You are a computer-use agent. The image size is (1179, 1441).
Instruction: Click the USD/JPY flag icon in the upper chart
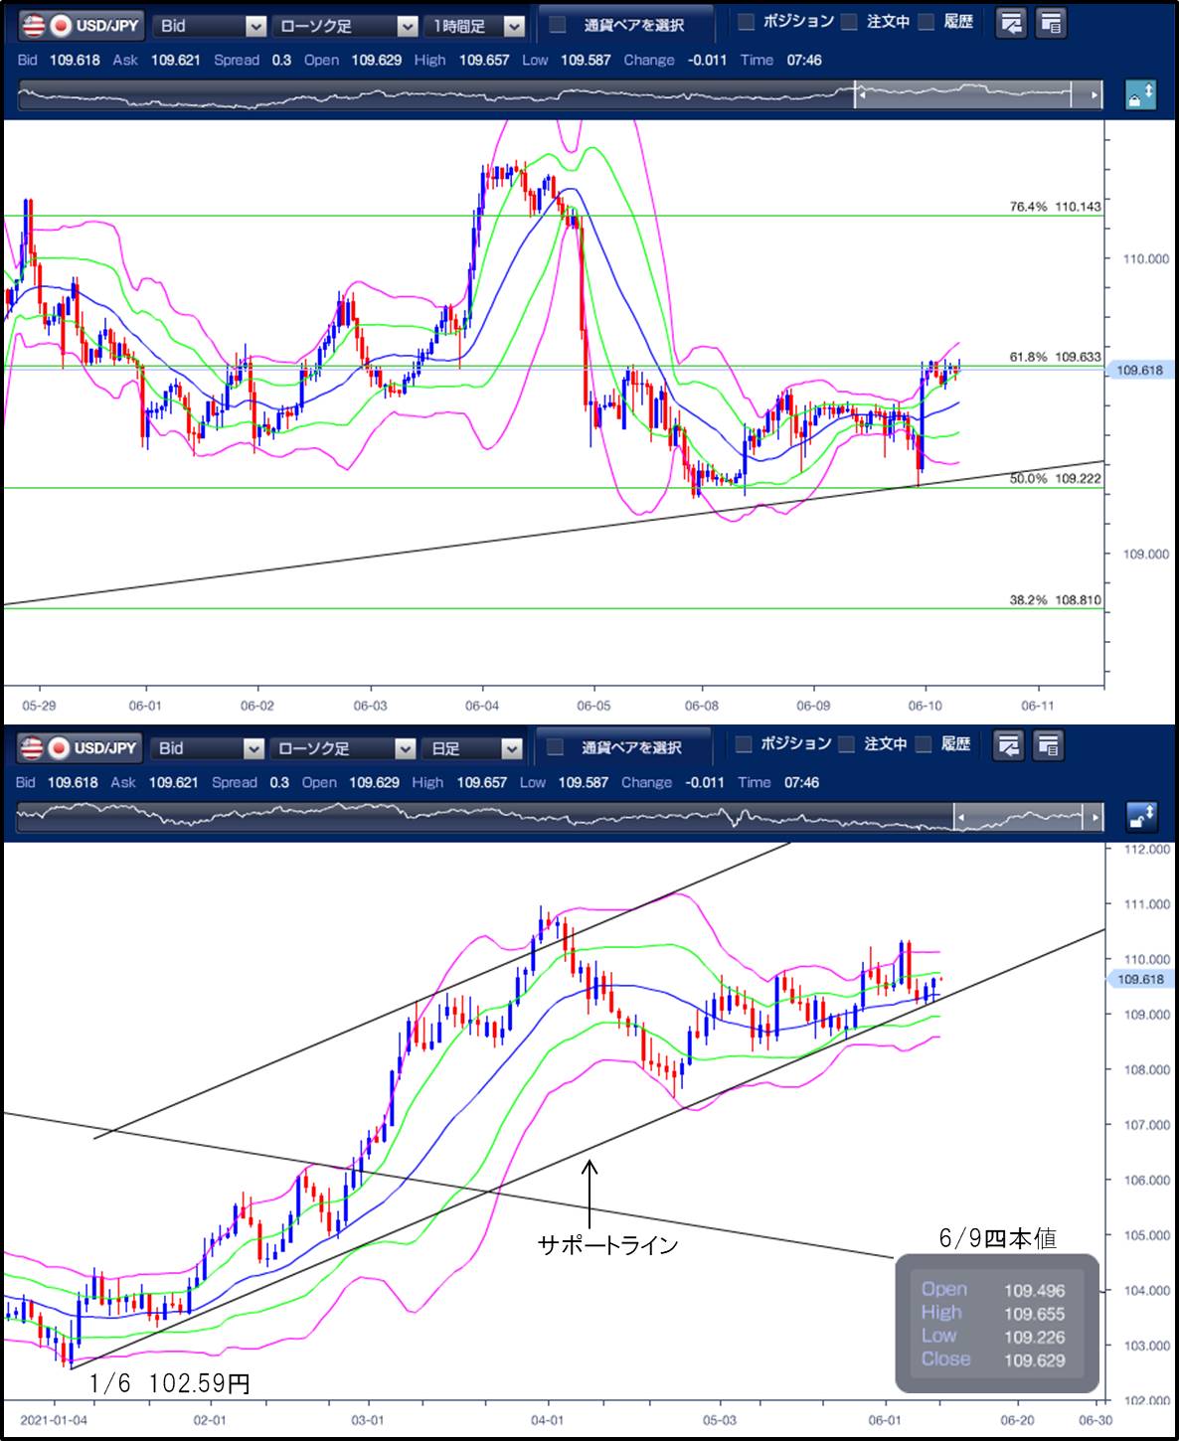point(47,25)
